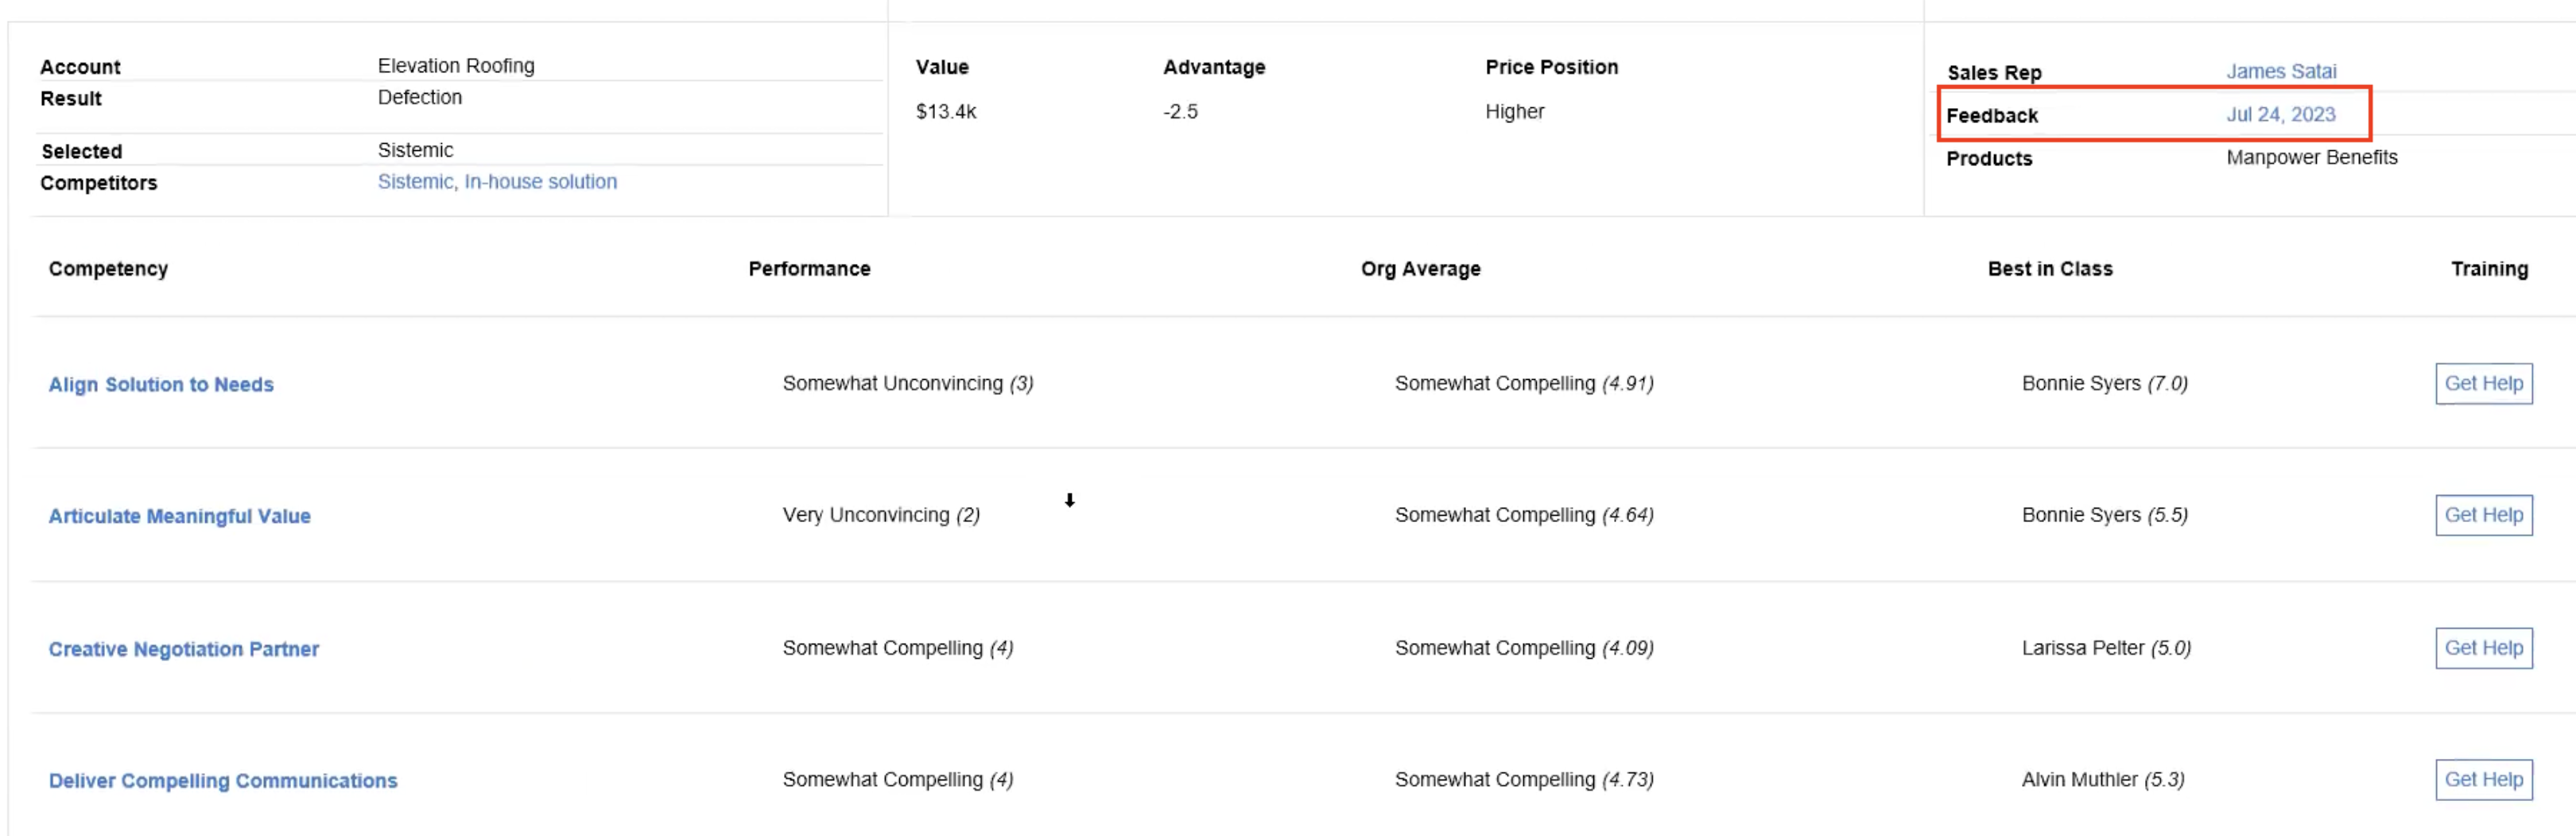Click the Performance column header

coord(809,269)
